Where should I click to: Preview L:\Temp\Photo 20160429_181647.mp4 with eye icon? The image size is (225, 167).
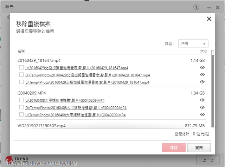pos(202,82)
